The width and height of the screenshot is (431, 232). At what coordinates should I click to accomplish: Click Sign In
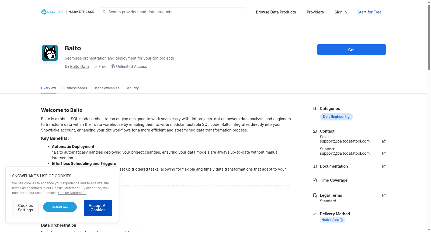point(340,12)
